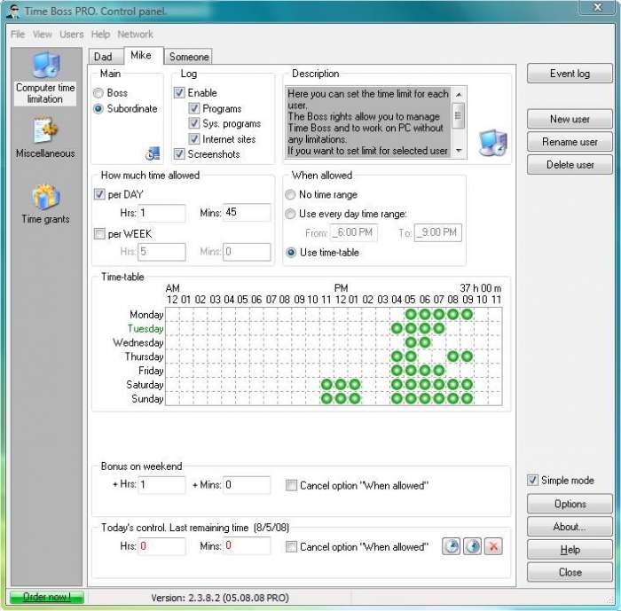
Task: Click Tuesday 04 PM time-table cell
Action: [x=397, y=328]
